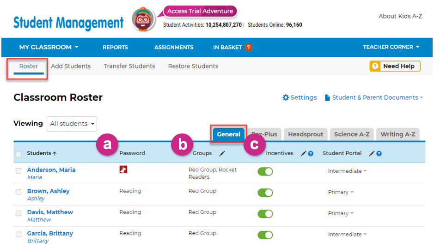Click the bearded teacher avatar icon

[143, 19]
